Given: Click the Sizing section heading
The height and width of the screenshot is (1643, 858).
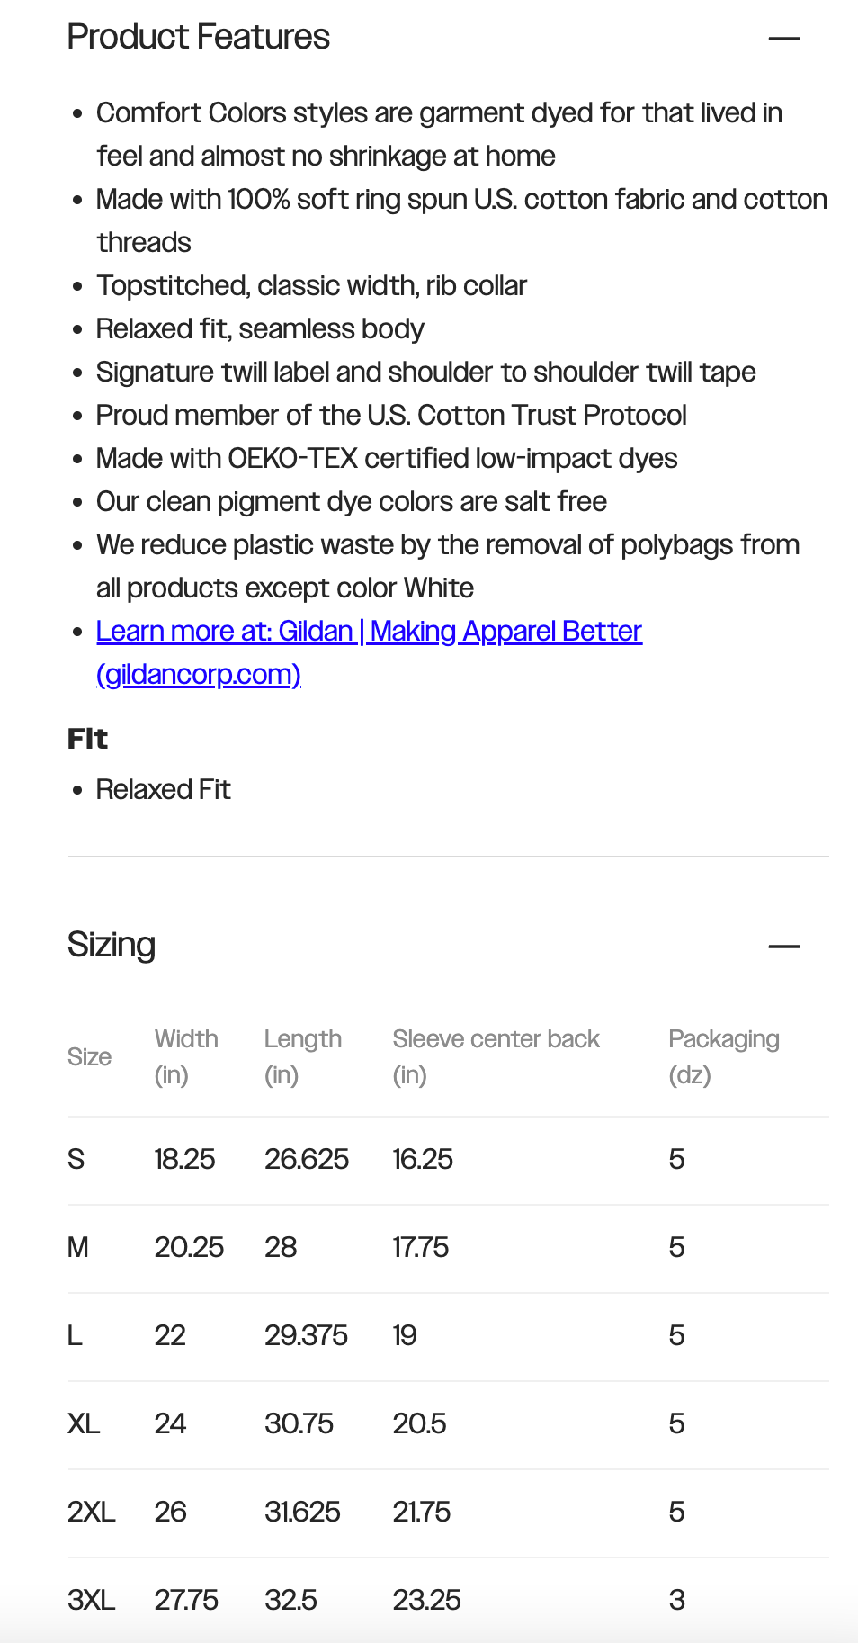Looking at the screenshot, I should (112, 945).
